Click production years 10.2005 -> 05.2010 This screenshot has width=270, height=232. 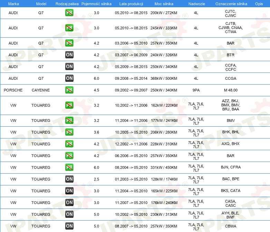[131, 132]
